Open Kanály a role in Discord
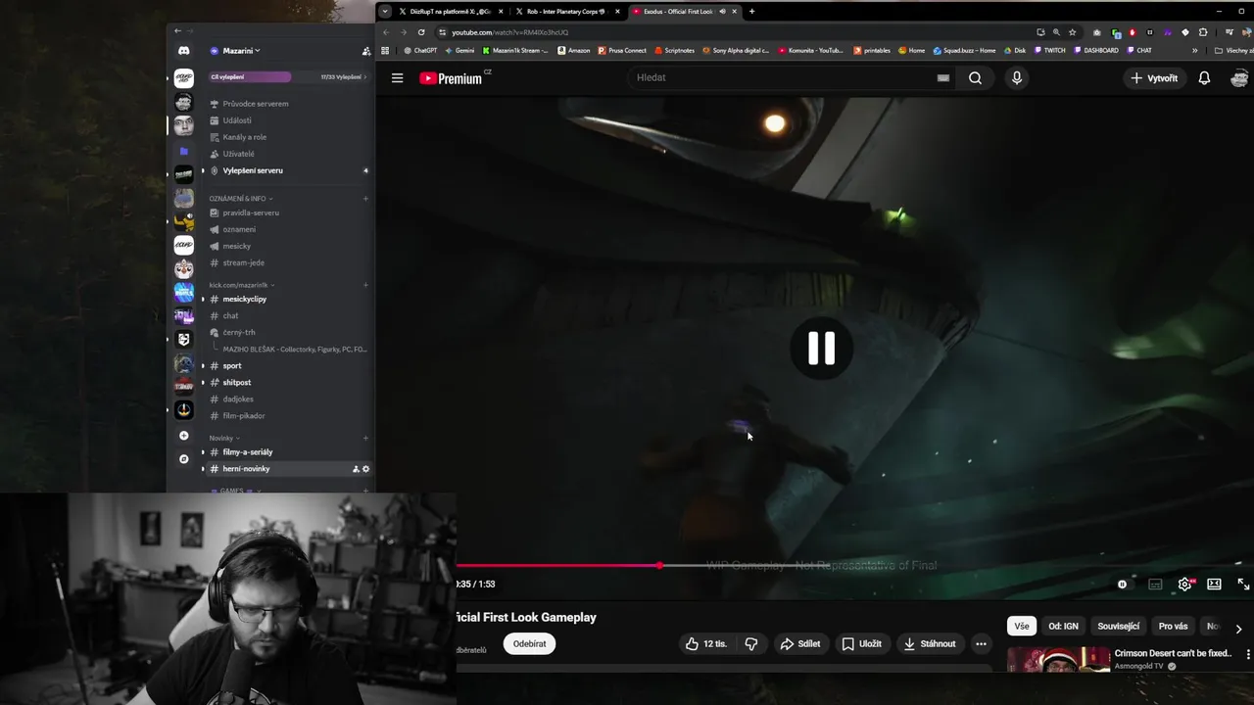 click(244, 137)
